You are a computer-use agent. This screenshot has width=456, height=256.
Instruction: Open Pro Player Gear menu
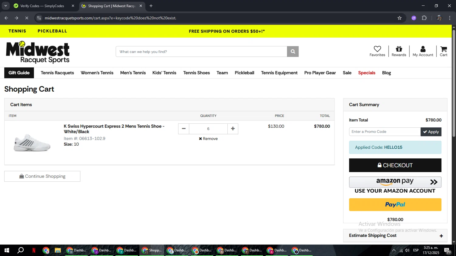click(x=320, y=73)
